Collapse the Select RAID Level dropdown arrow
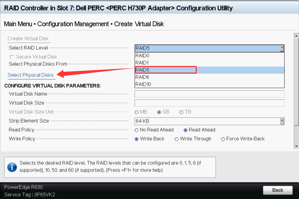This screenshot has height=199, width=299. (282, 48)
